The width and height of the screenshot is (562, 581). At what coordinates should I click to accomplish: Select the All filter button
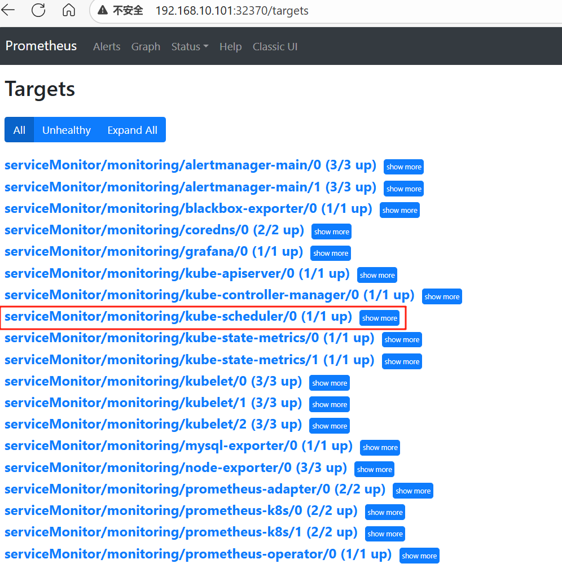tap(19, 130)
